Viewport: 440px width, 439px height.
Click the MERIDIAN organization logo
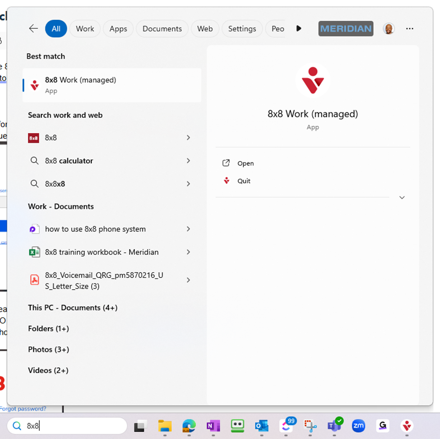[346, 28]
